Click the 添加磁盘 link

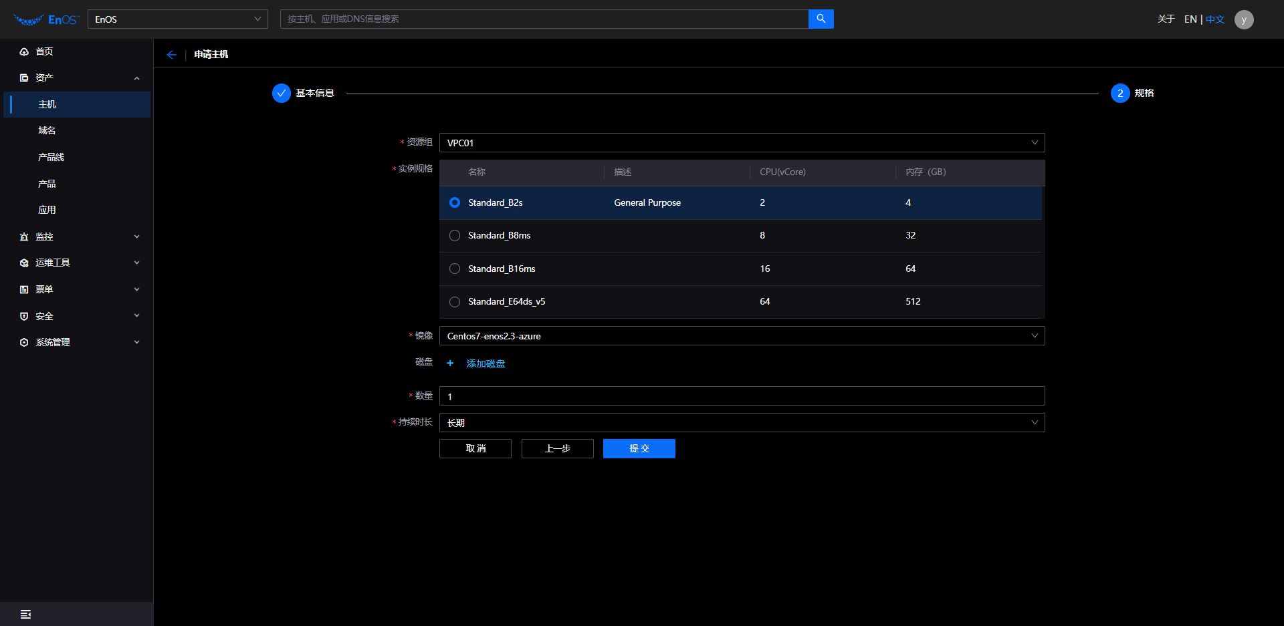coord(486,363)
